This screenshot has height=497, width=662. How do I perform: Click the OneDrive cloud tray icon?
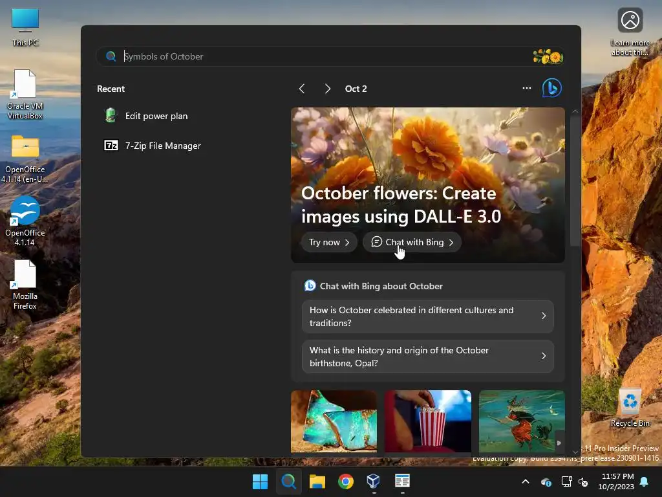[x=546, y=481]
